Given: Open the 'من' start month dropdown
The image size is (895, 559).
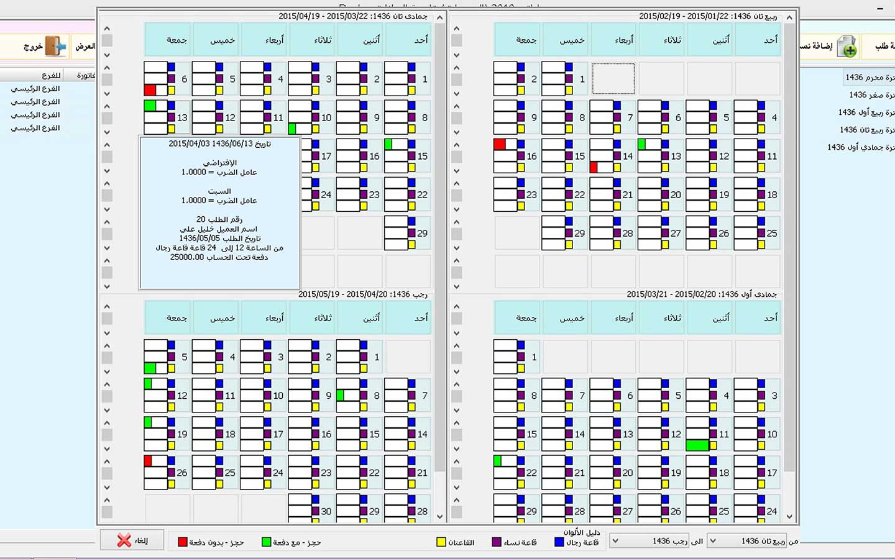Looking at the screenshot, I should click(713, 541).
